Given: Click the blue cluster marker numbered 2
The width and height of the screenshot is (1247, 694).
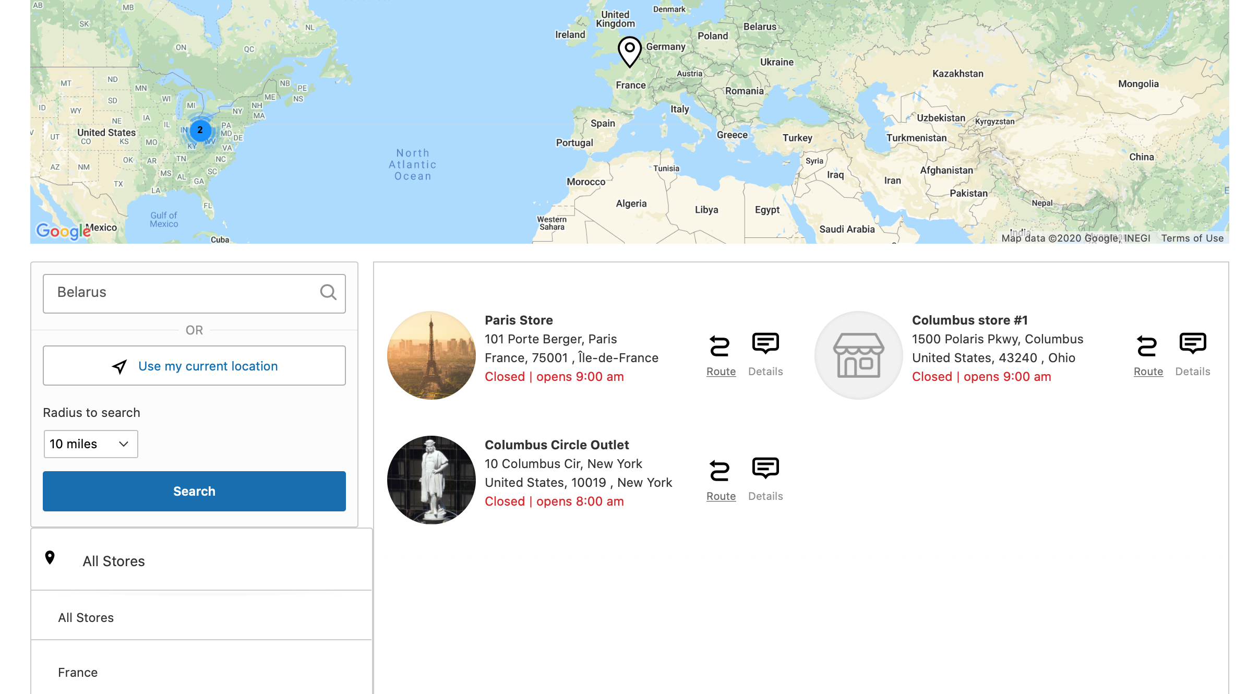Looking at the screenshot, I should coord(200,130).
